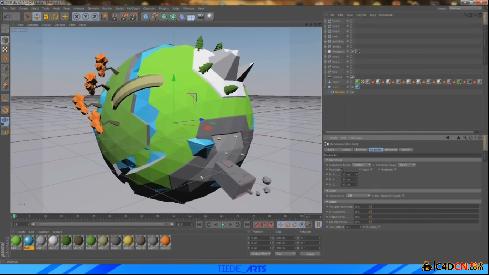
Task: Select the orange Mat.12 material
Action: pyautogui.click(x=165, y=242)
